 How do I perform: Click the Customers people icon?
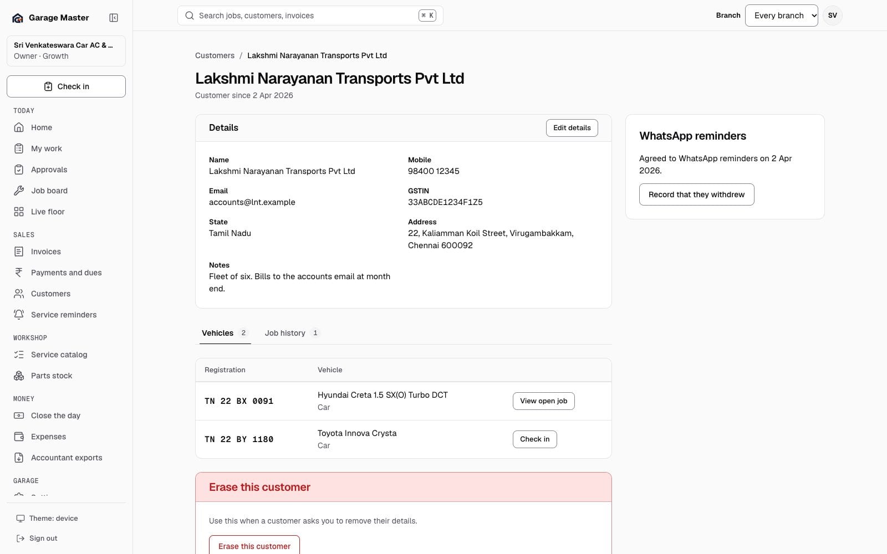[19, 294]
